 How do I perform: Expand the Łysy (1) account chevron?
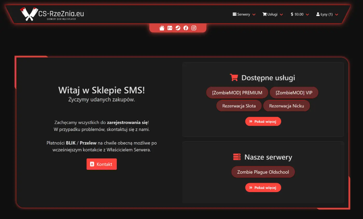click(x=337, y=14)
